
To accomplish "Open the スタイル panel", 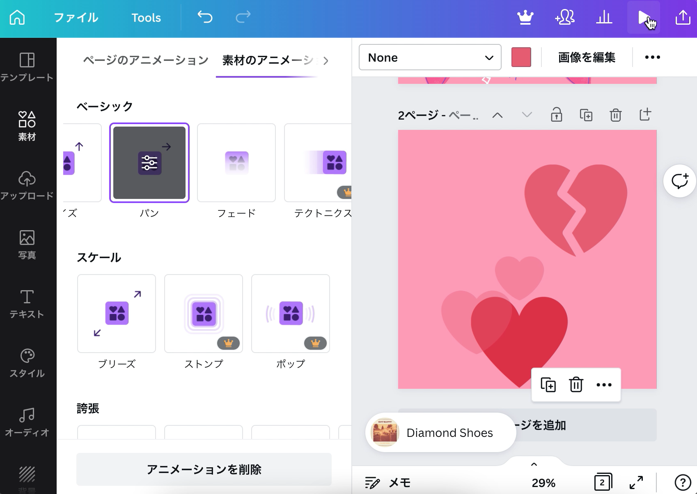I will point(27,363).
